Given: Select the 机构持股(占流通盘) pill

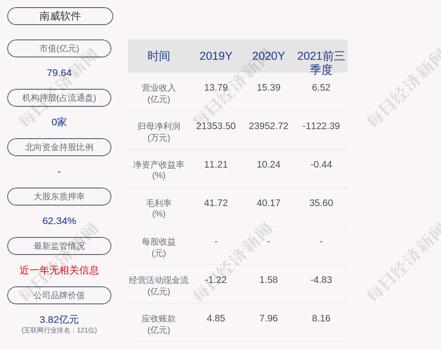Looking at the screenshot, I should (59, 98).
